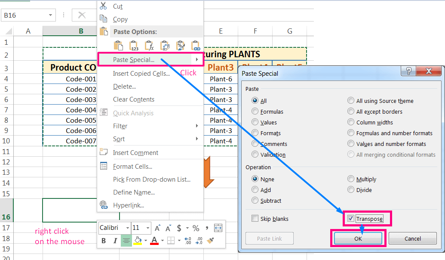Select the Values radio button

[x=255, y=123]
